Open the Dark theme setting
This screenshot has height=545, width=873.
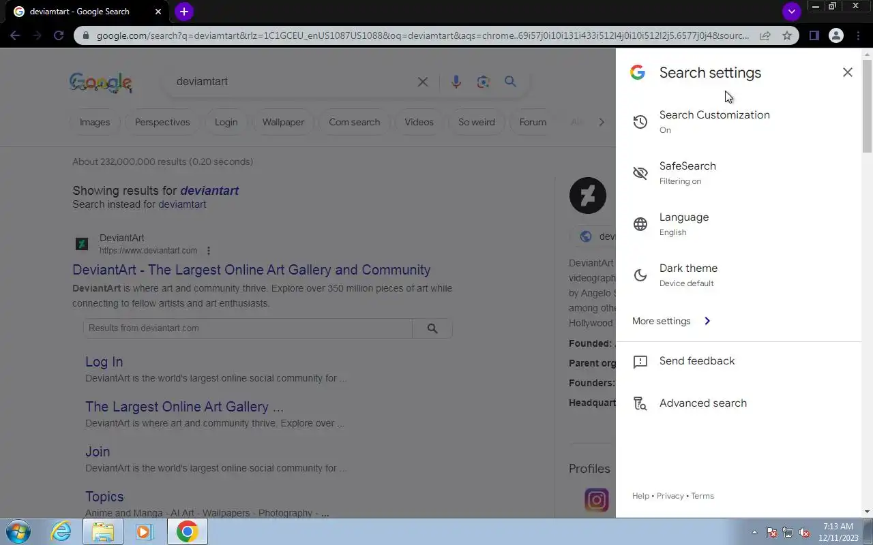coord(739,275)
